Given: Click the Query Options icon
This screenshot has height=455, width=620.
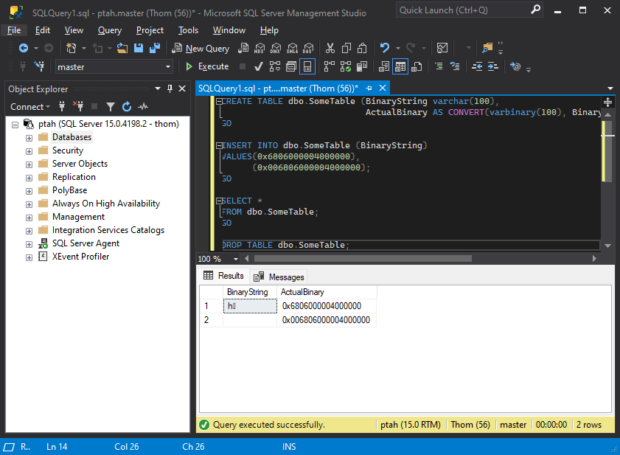Looking at the screenshot, I should tap(291, 66).
